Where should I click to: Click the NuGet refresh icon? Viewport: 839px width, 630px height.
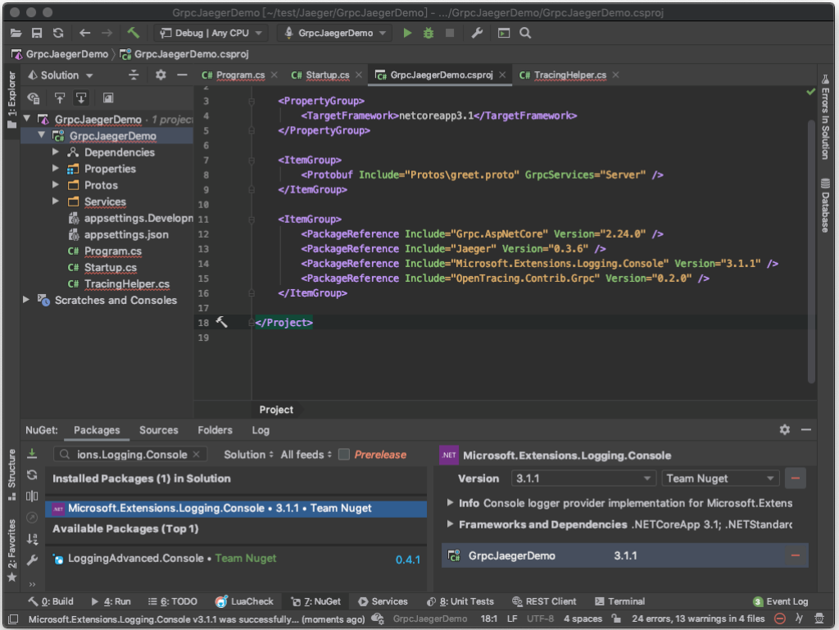coord(32,475)
